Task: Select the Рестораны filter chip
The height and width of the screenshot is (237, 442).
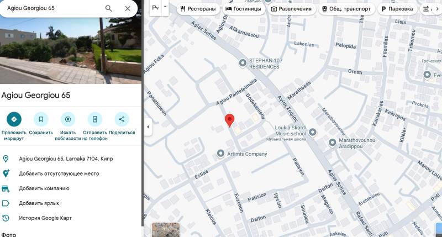Action: 198,9
